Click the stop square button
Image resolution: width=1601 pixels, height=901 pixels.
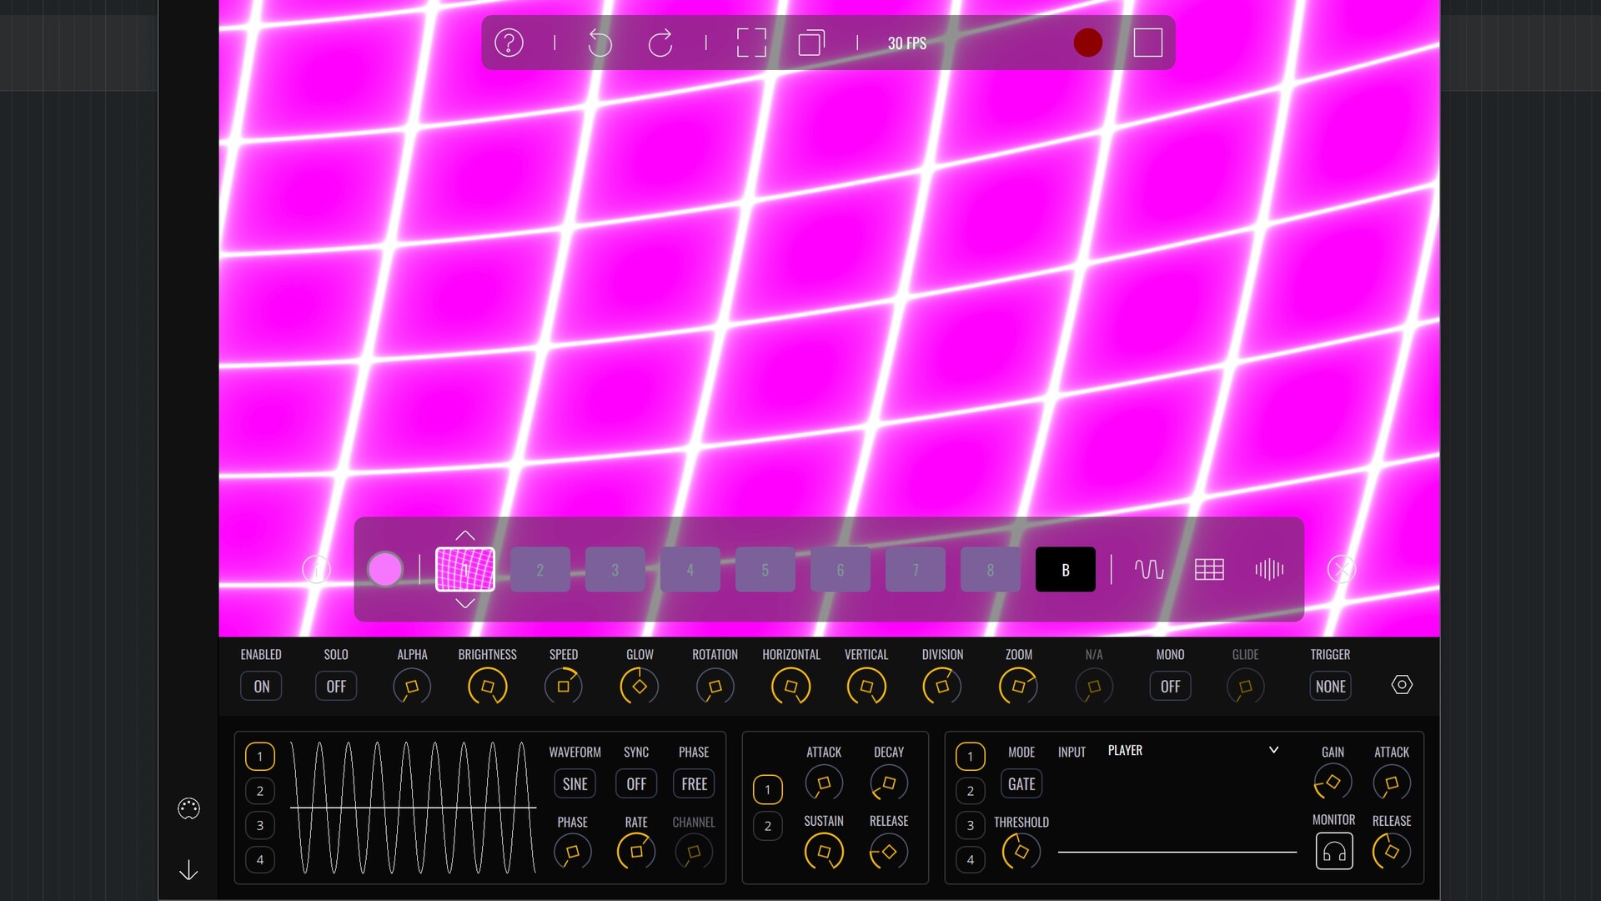tap(1148, 43)
